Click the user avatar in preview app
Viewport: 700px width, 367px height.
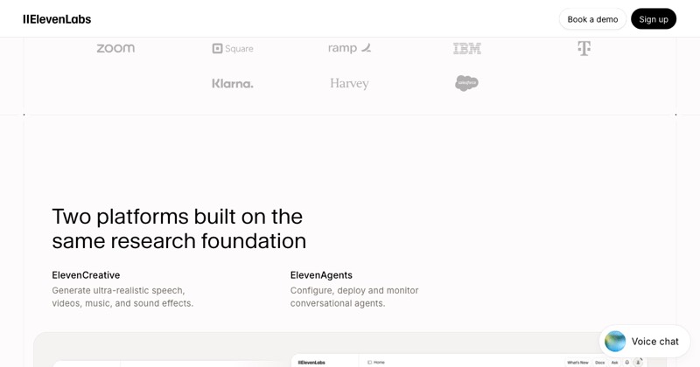tap(639, 362)
